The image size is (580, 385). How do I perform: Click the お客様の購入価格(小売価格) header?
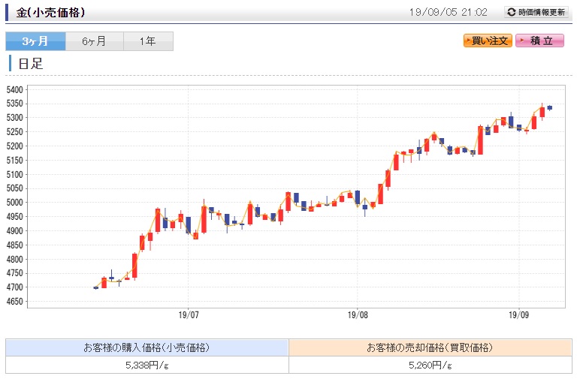147,347
